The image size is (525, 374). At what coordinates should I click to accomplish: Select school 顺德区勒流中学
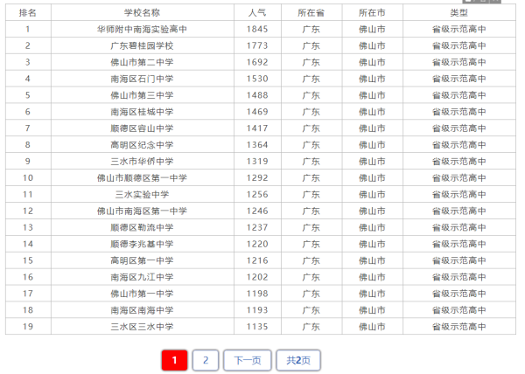[142, 227]
